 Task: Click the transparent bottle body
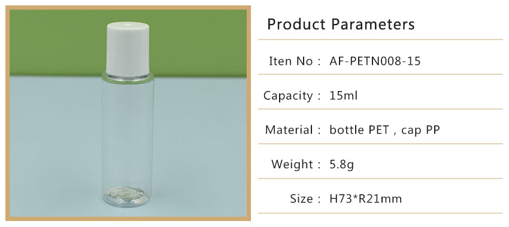(x=128, y=133)
